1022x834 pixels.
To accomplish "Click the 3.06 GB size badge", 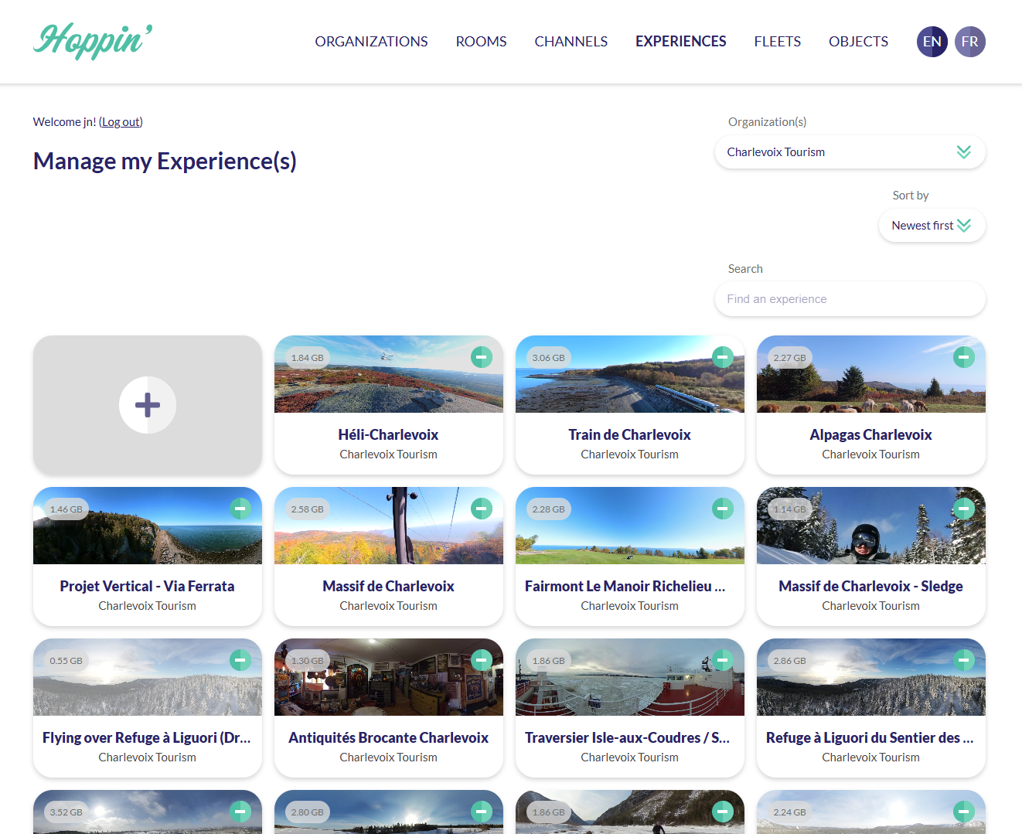I will pos(549,358).
